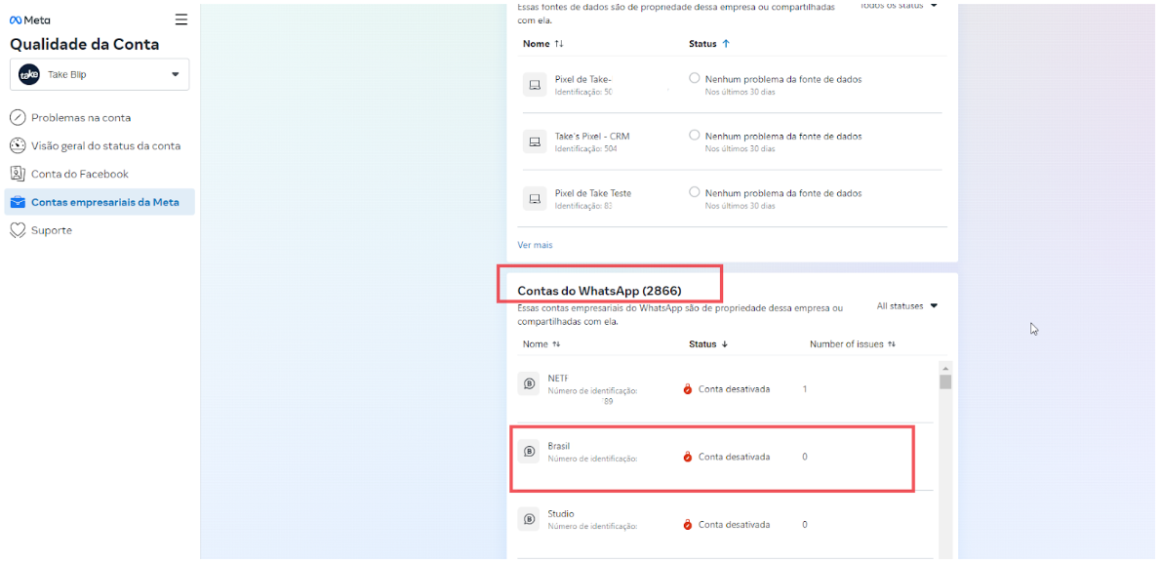The height and width of the screenshot is (561, 1162).
Task: Click the Visão geral gauge icon
Action: (17, 145)
